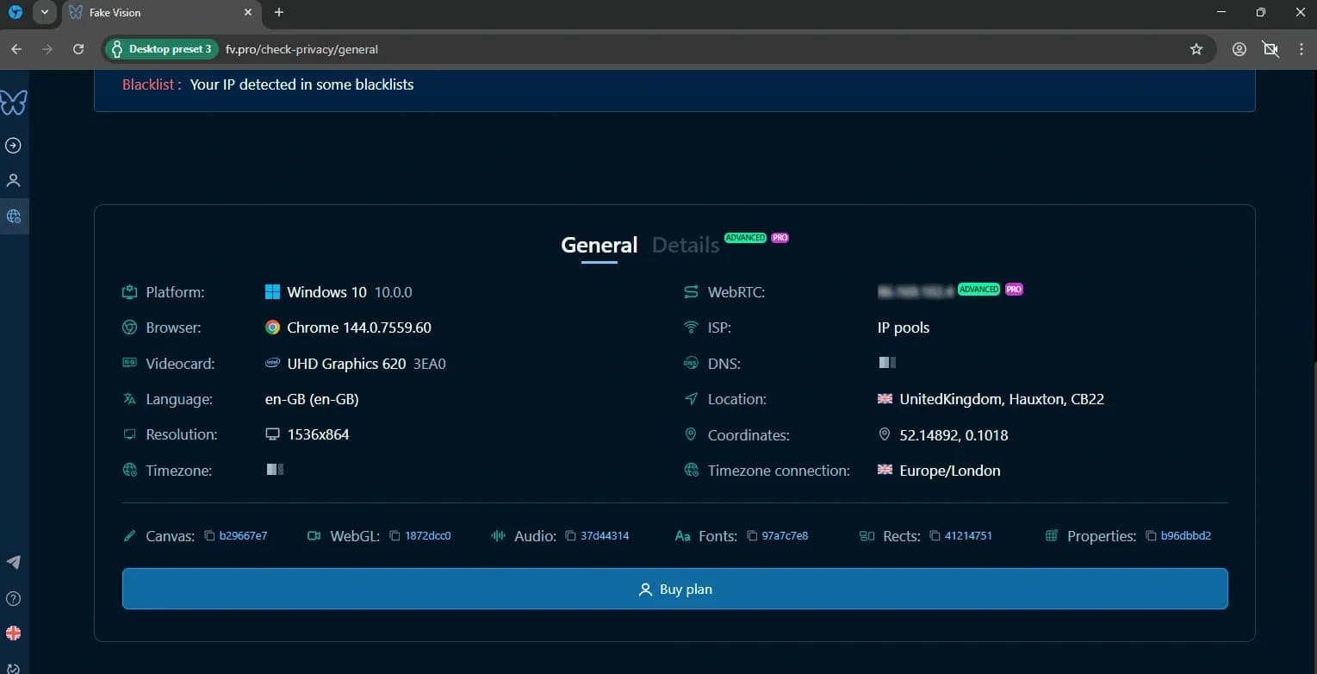
Task: Open the privacy check globe icon in sidebar
Action: [x=13, y=215]
